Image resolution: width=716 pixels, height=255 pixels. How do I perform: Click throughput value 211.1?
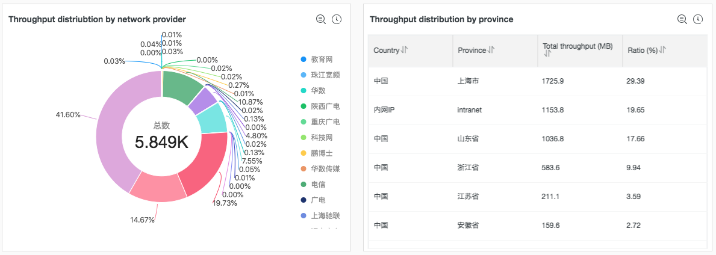[x=550, y=196]
